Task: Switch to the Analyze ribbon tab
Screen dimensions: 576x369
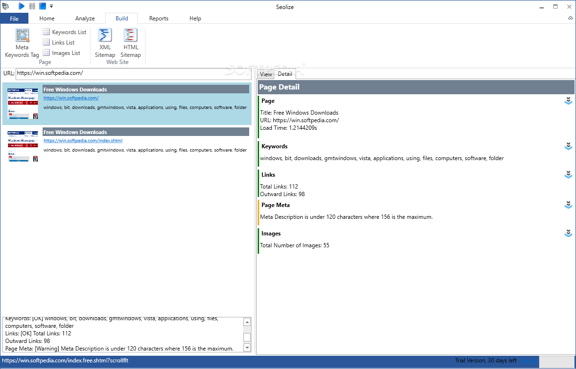Action: 85,18
